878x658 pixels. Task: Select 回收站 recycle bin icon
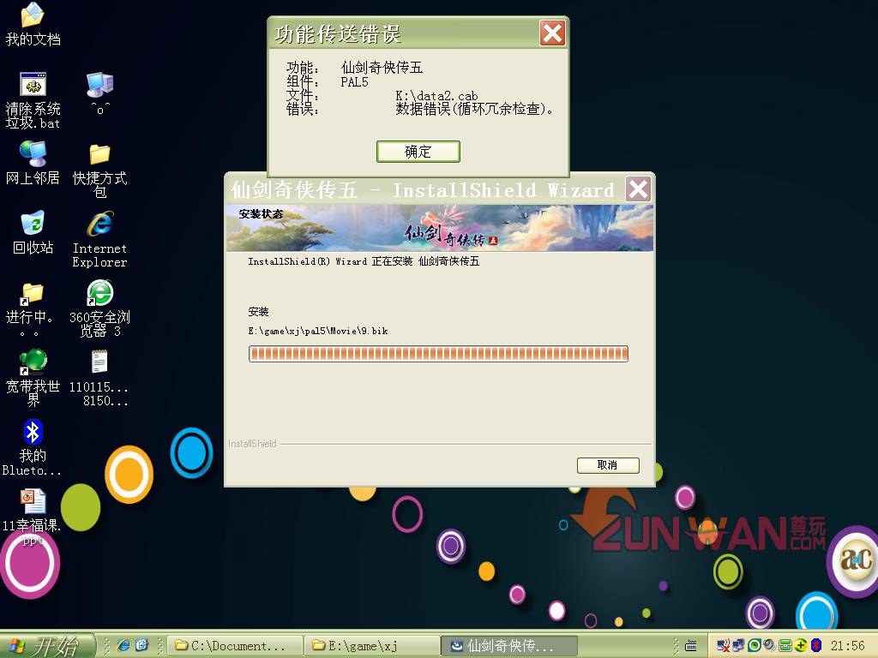[x=33, y=233]
